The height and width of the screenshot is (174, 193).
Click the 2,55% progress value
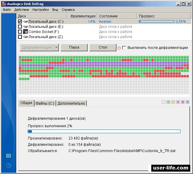(x=181, y=22)
